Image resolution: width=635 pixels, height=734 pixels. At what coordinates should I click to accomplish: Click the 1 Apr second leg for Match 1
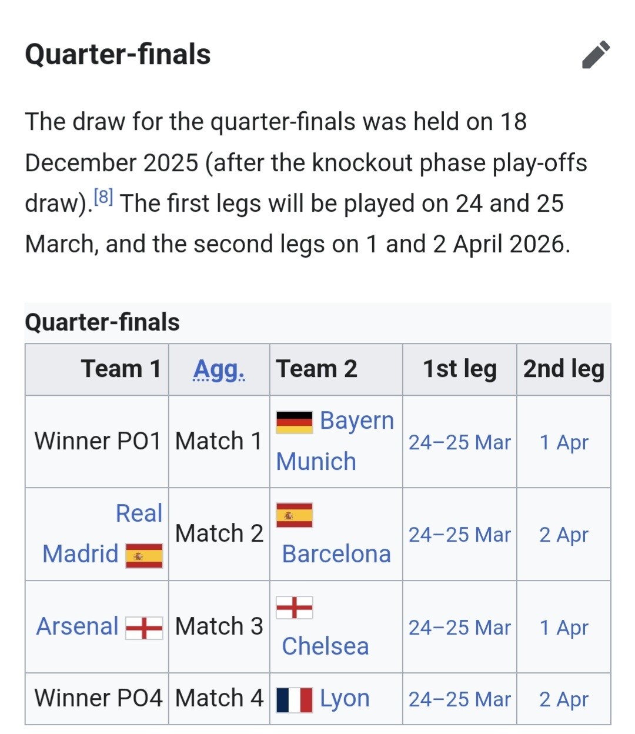tap(563, 442)
